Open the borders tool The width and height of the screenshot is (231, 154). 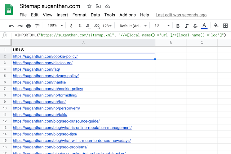(x=225, y=26)
